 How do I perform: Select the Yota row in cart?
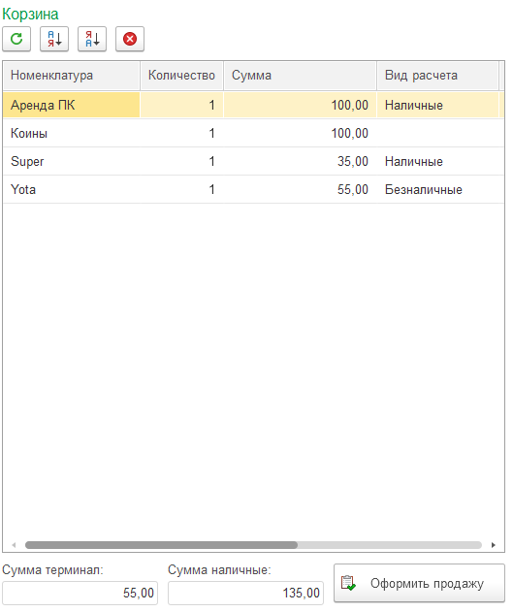tap(253, 190)
